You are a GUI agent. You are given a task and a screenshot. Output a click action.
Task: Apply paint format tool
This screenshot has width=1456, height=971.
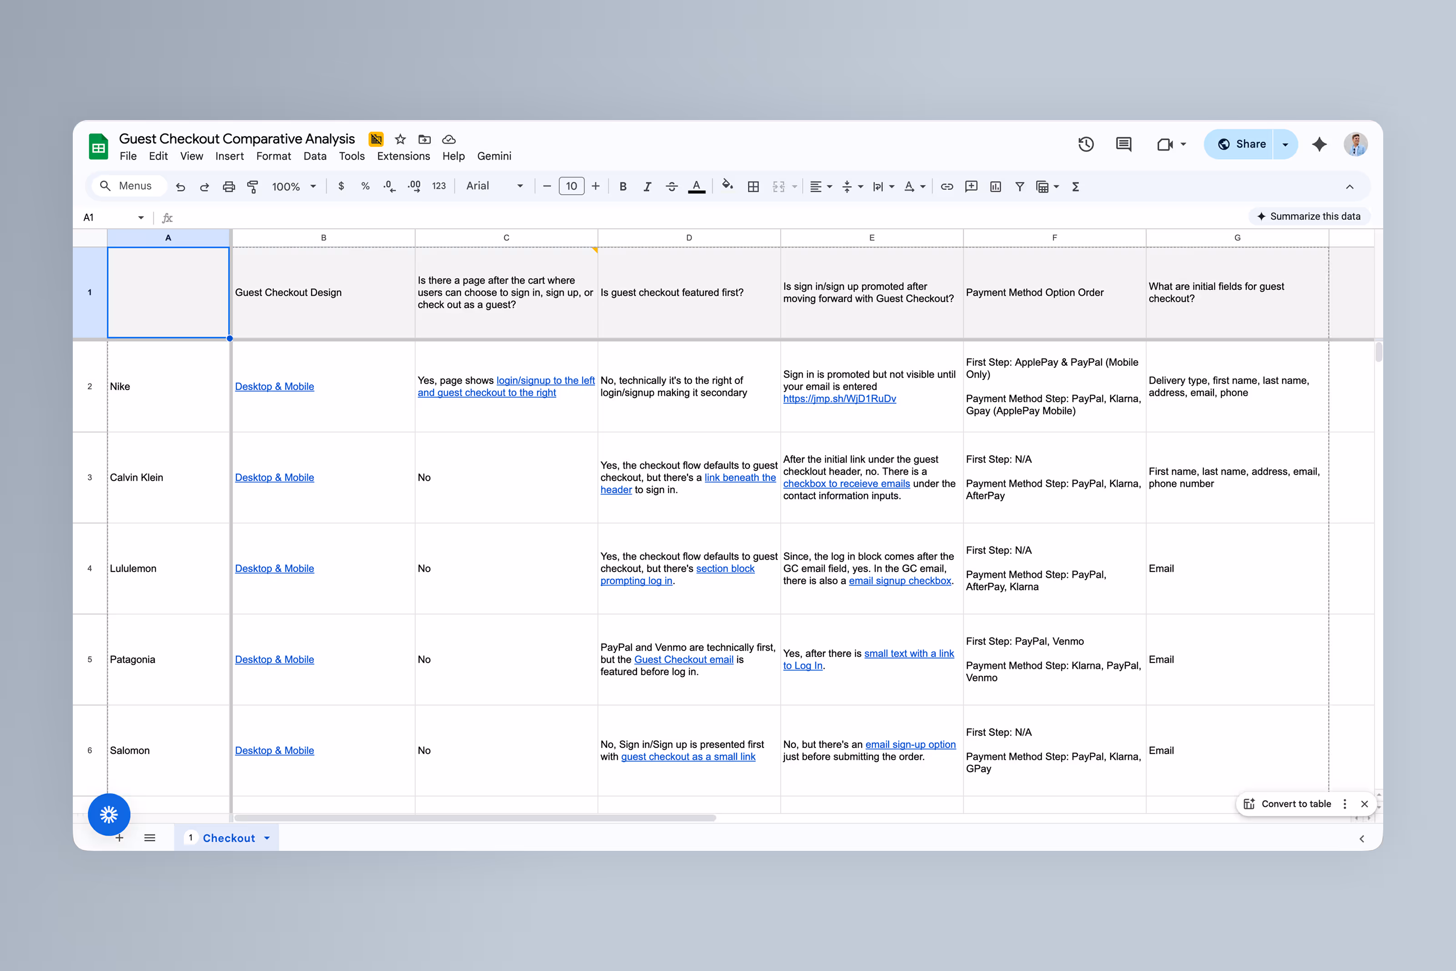pos(253,186)
